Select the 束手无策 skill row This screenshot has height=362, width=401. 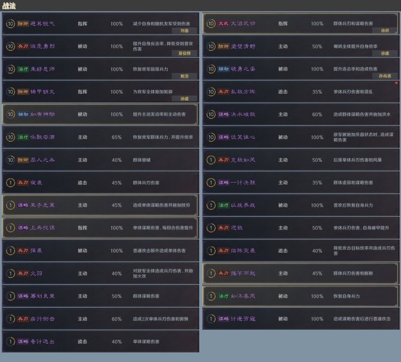click(x=100, y=205)
